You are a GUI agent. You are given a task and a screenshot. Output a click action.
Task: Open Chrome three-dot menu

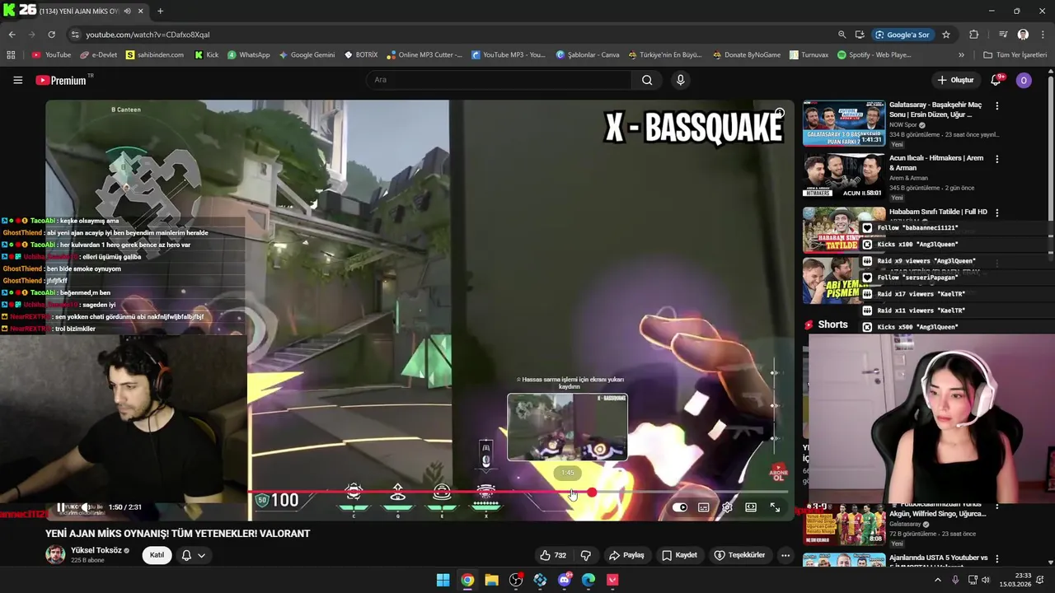point(1042,35)
